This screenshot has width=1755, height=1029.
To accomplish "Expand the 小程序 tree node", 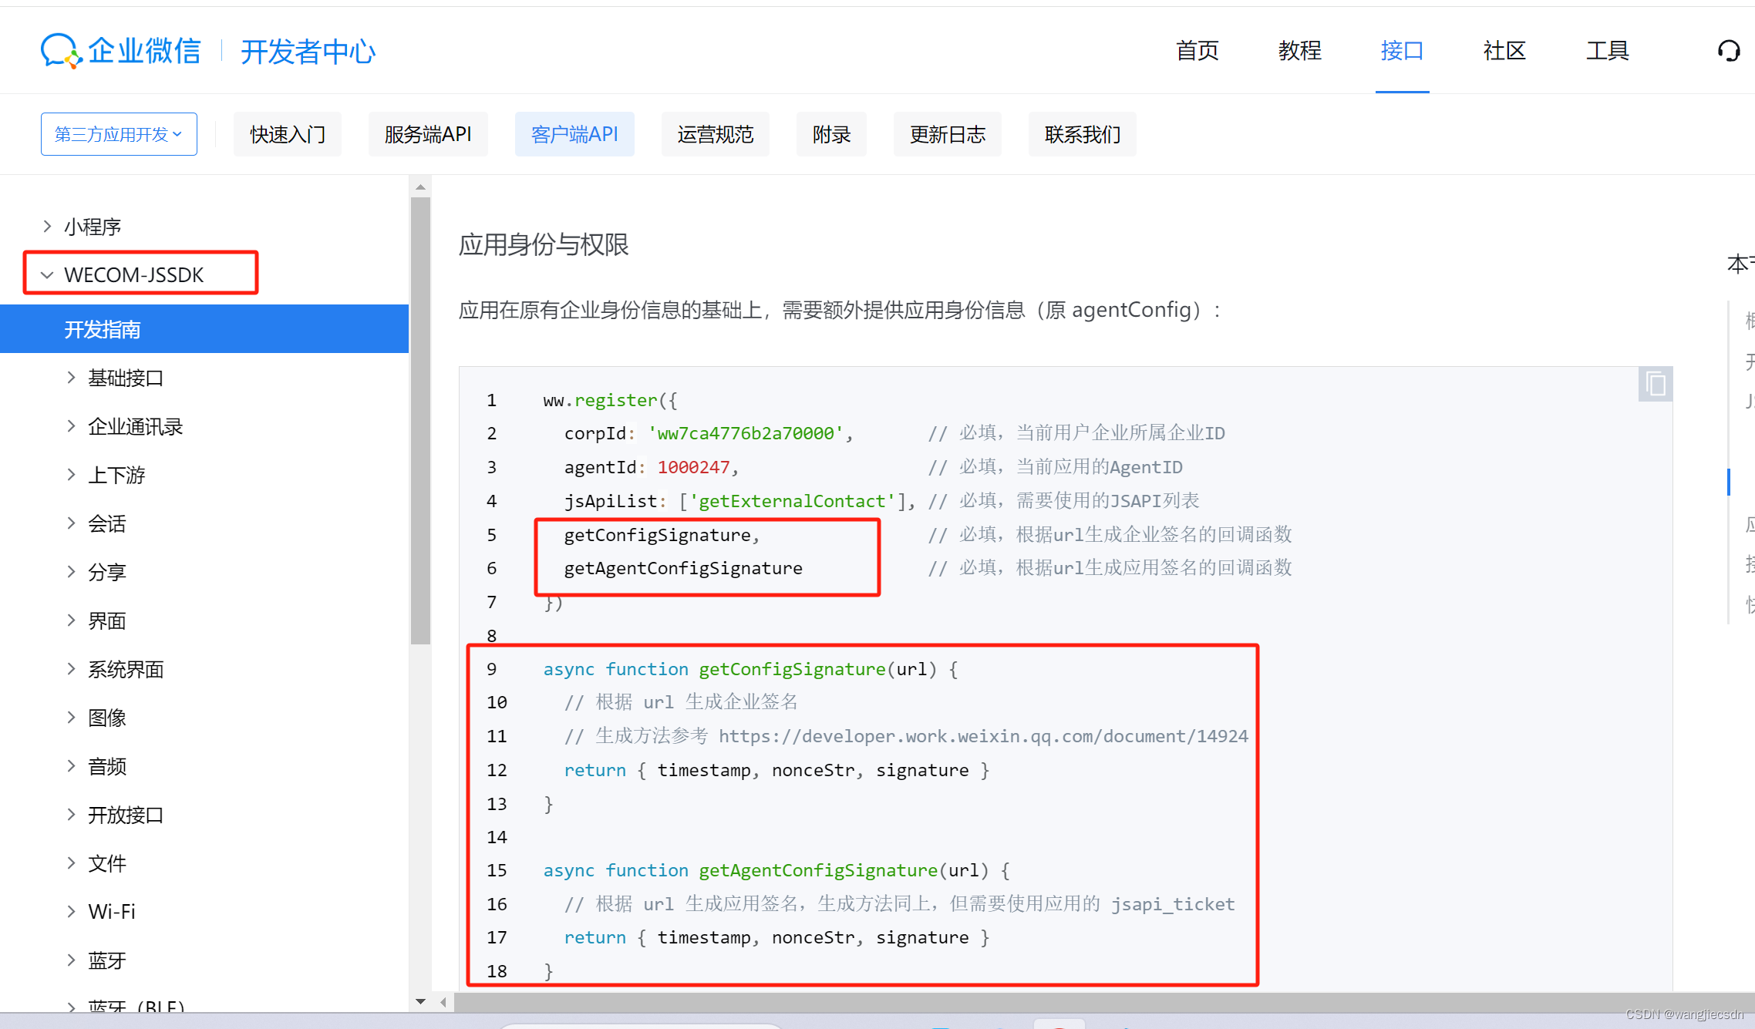I will click(x=47, y=227).
